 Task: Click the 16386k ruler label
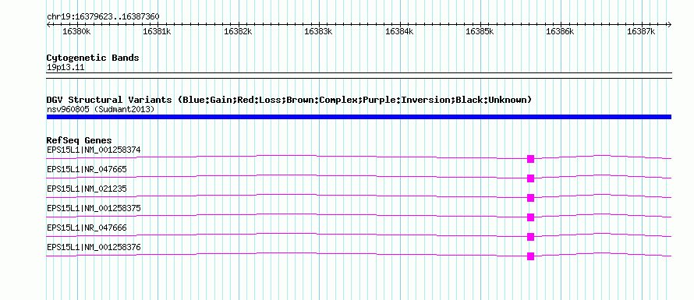(560, 31)
